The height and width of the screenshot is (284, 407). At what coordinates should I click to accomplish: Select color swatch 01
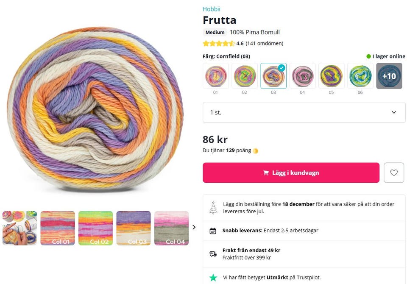pos(216,76)
